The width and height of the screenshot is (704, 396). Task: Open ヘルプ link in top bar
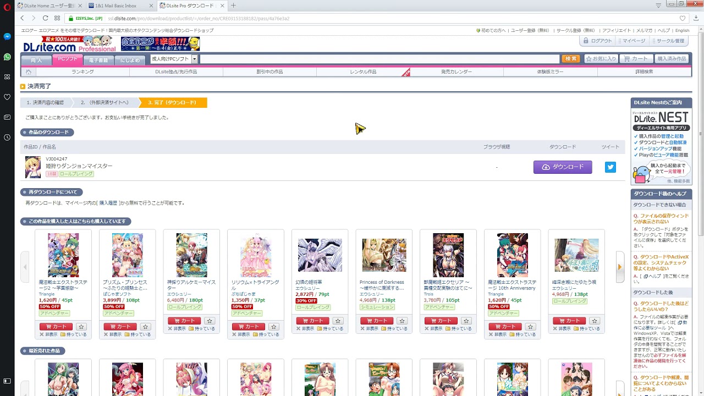point(664,30)
